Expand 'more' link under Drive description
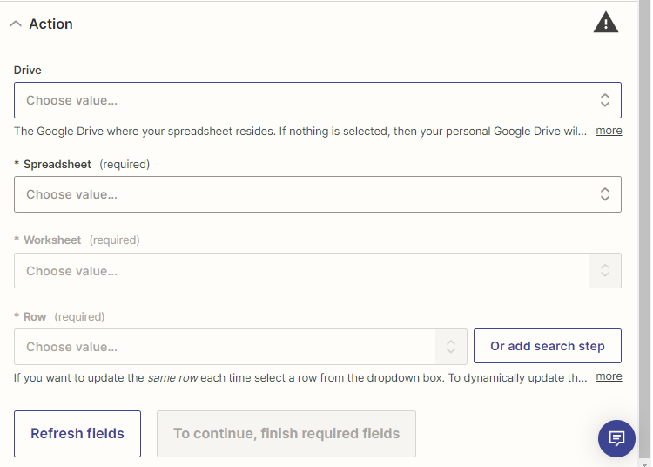 [x=609, y=131]
